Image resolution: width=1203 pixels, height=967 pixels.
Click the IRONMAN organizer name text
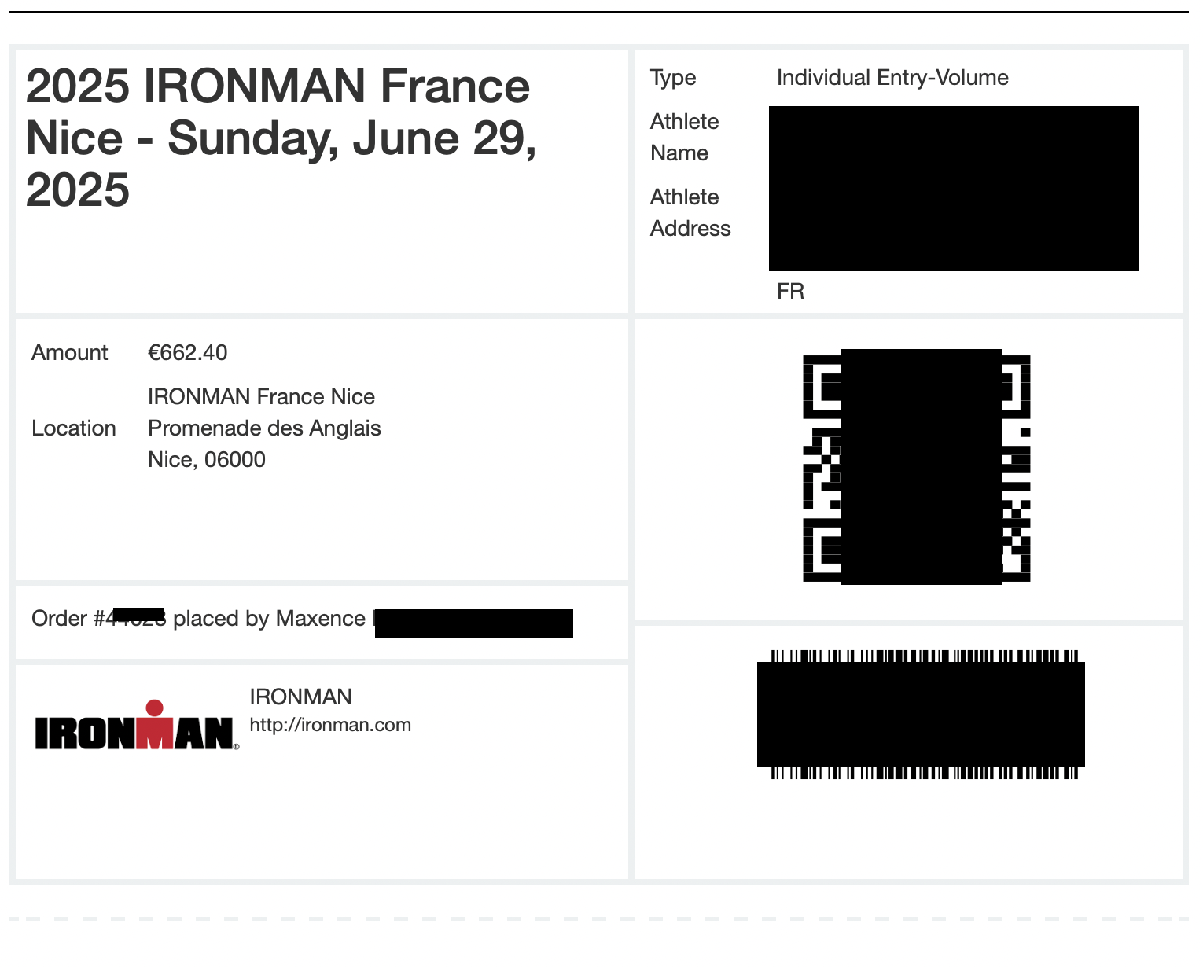click(x=300, y=697)
